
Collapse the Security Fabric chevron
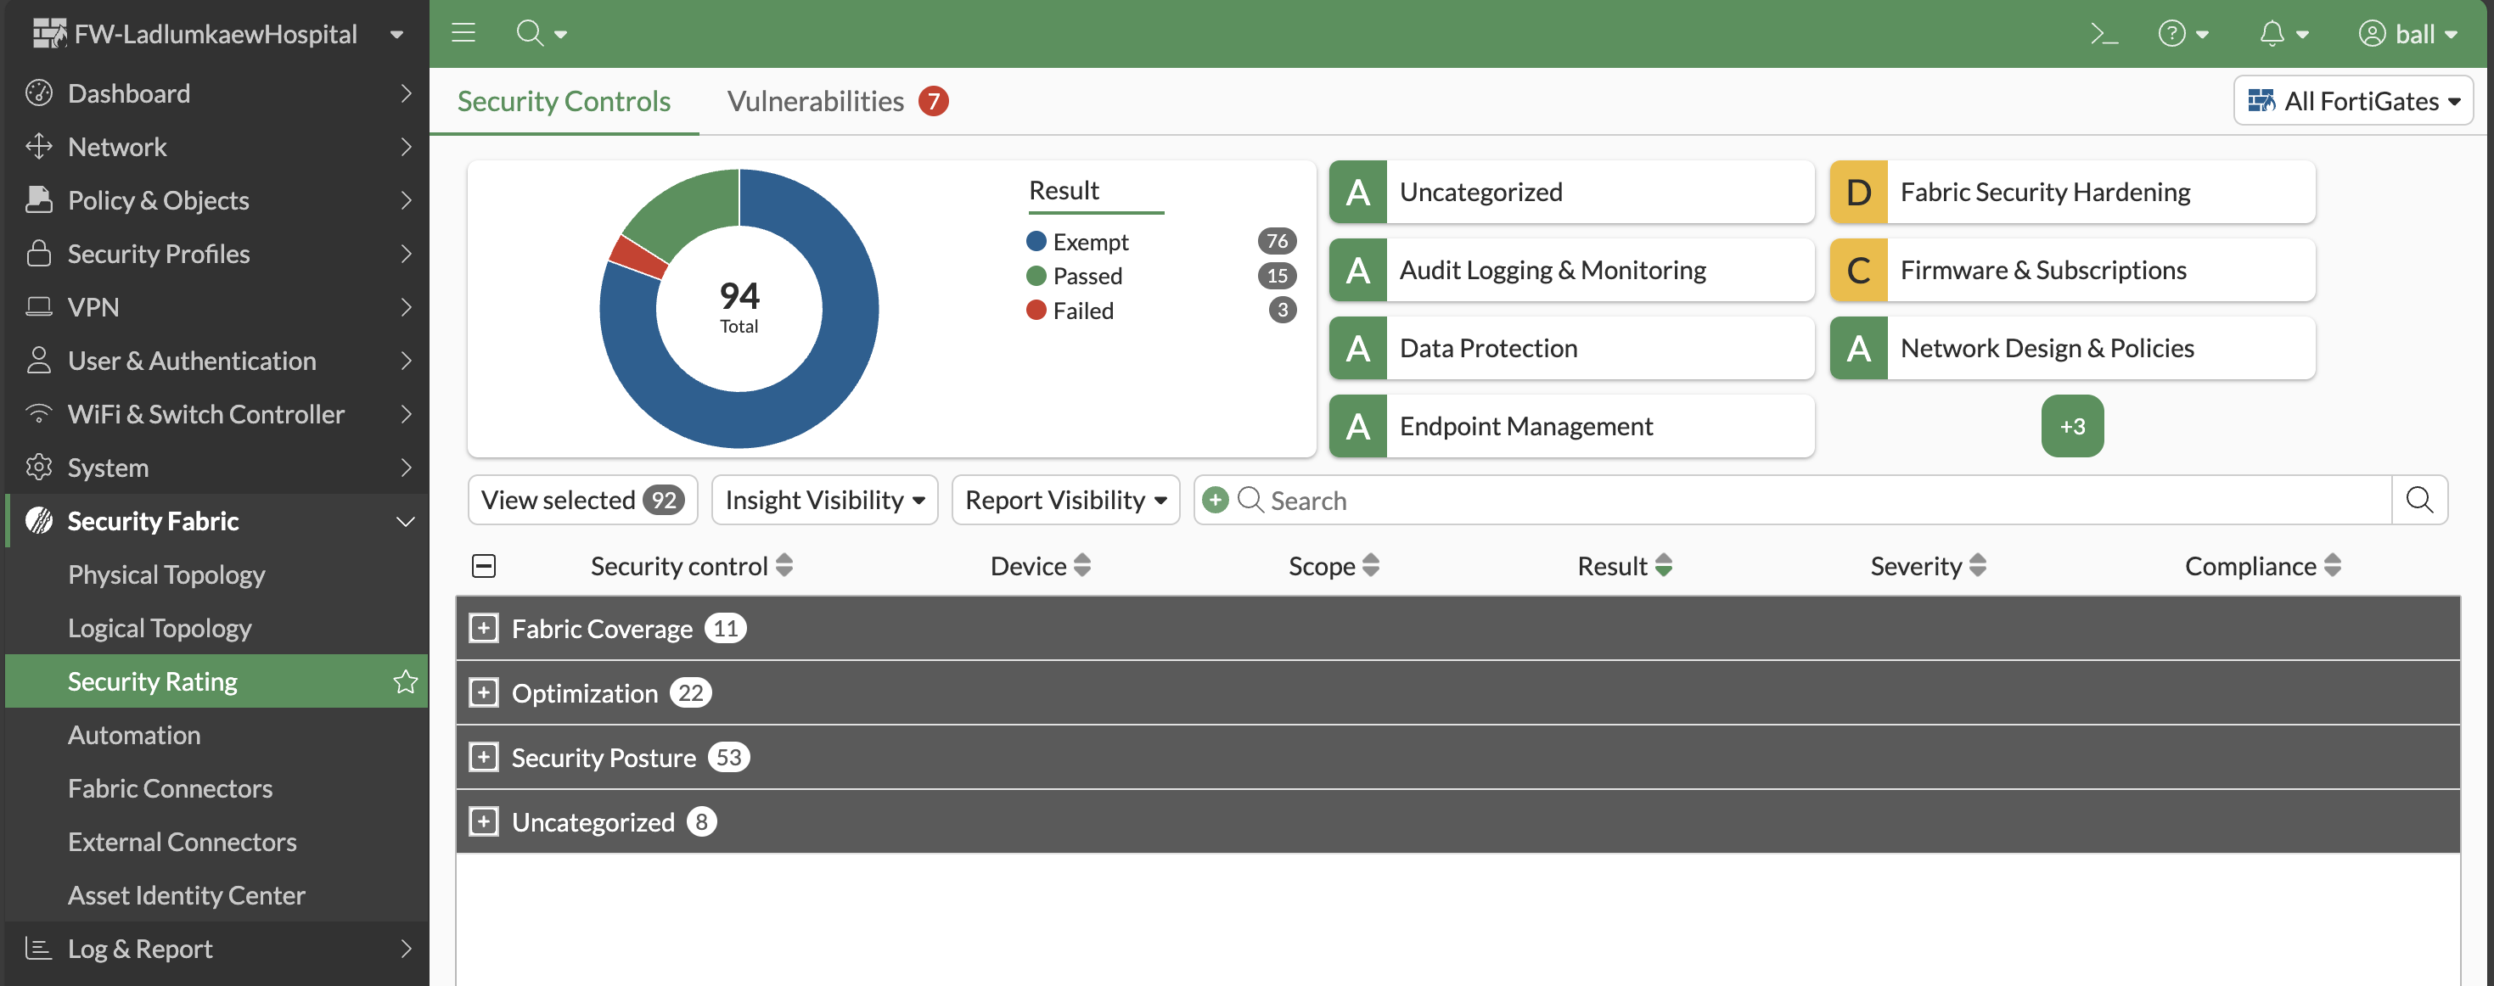click(406, 522)
